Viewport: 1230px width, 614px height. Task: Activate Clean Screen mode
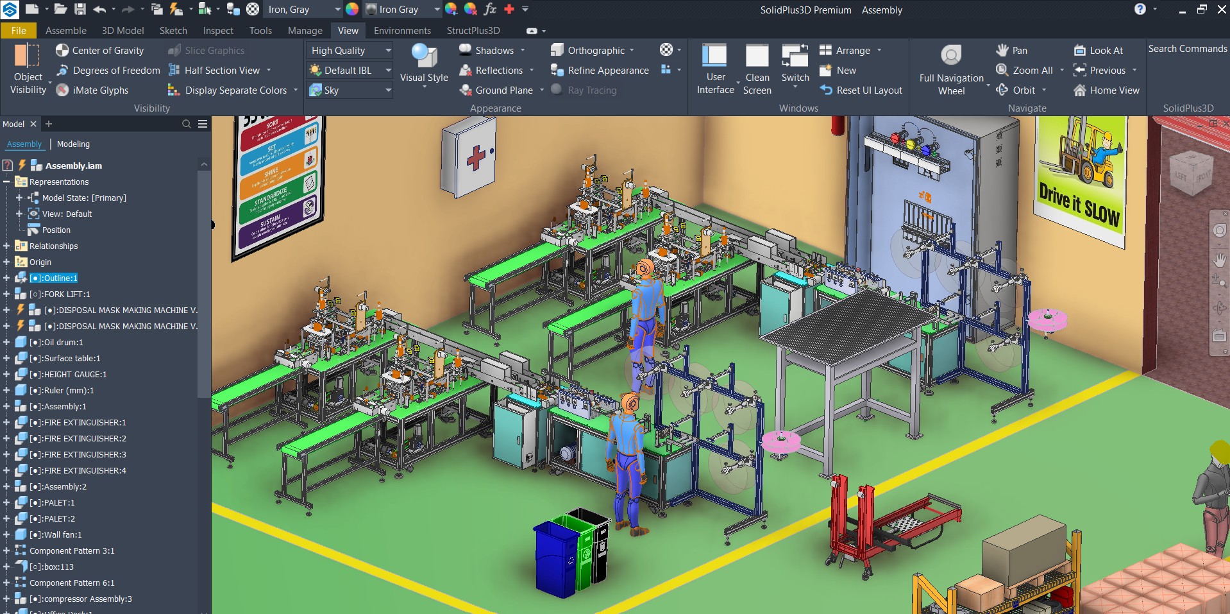coord(757,69)
